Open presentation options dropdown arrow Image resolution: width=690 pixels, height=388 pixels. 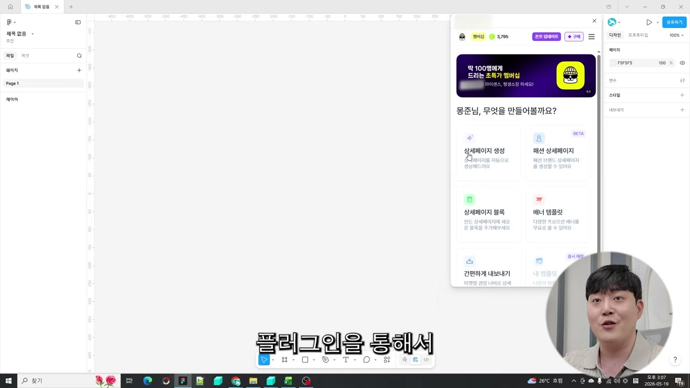click(658, 23)
